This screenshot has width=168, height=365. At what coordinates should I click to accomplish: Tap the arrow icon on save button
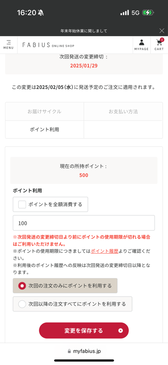121,331
